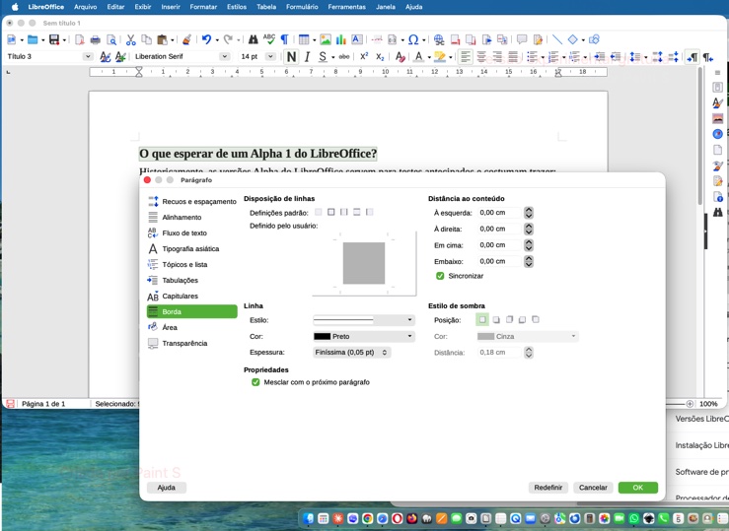Image resolution: width=729 pixels, height=531 pixels.
Task: Clear direct formatting icon
Action: pyautogui.click(x=400, y=56)
